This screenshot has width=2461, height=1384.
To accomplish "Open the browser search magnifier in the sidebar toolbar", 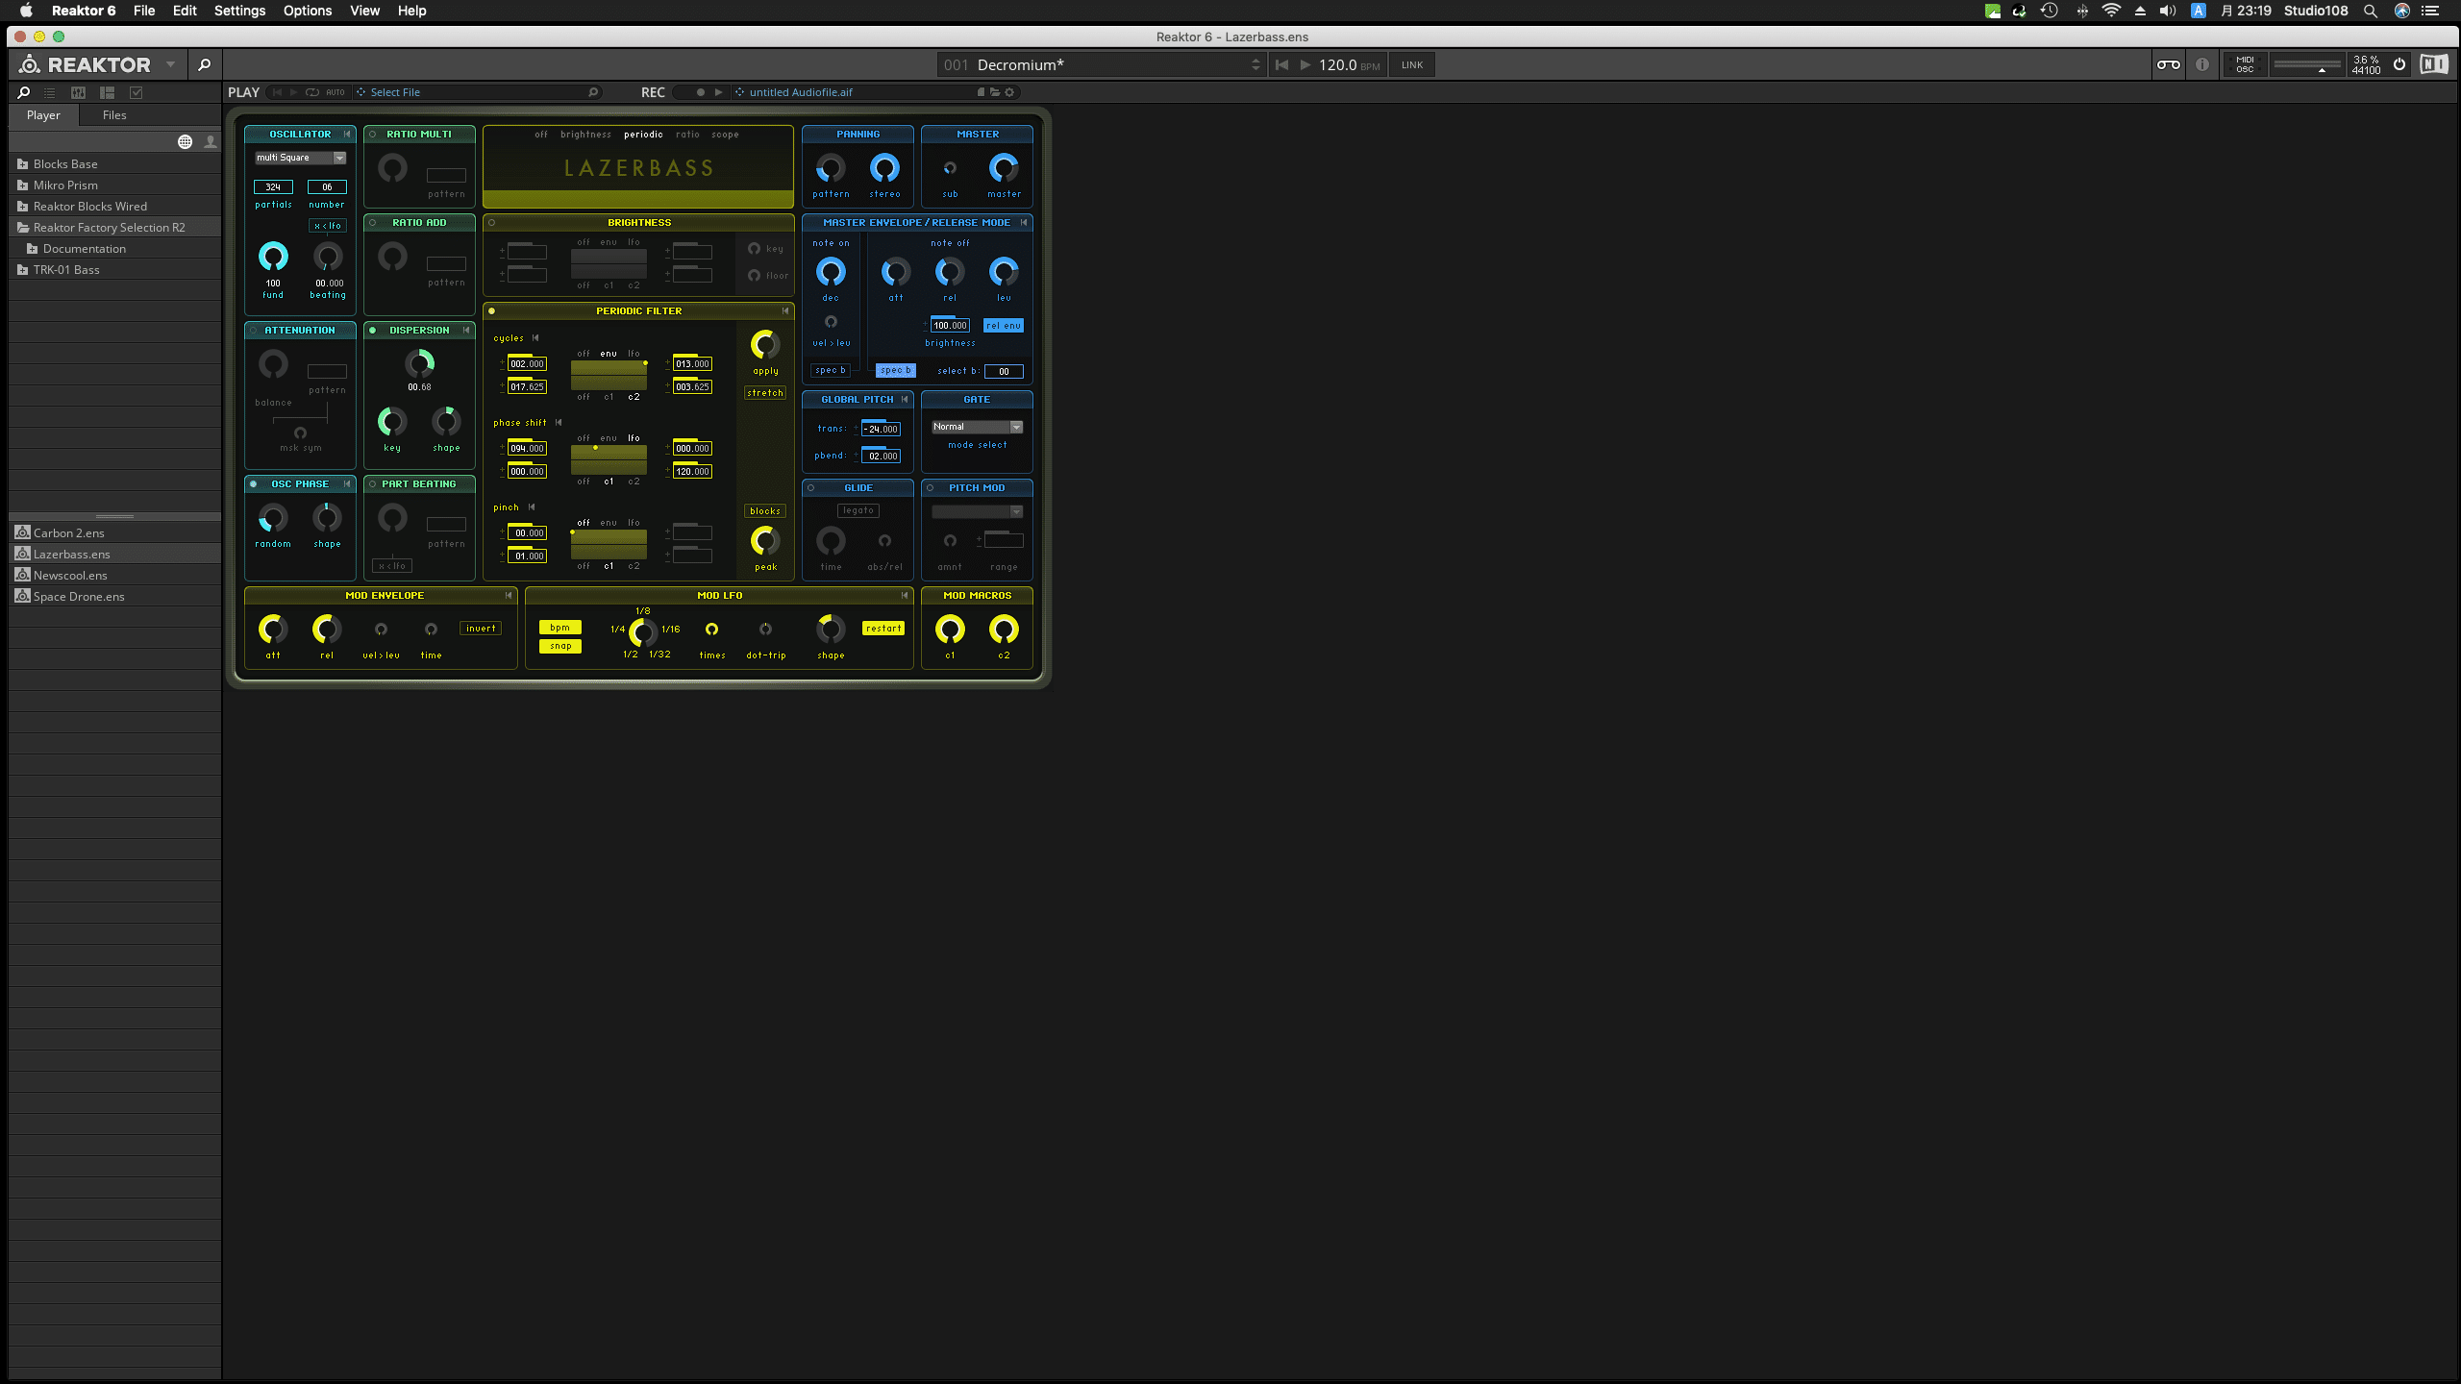I will tap(23, 93).
